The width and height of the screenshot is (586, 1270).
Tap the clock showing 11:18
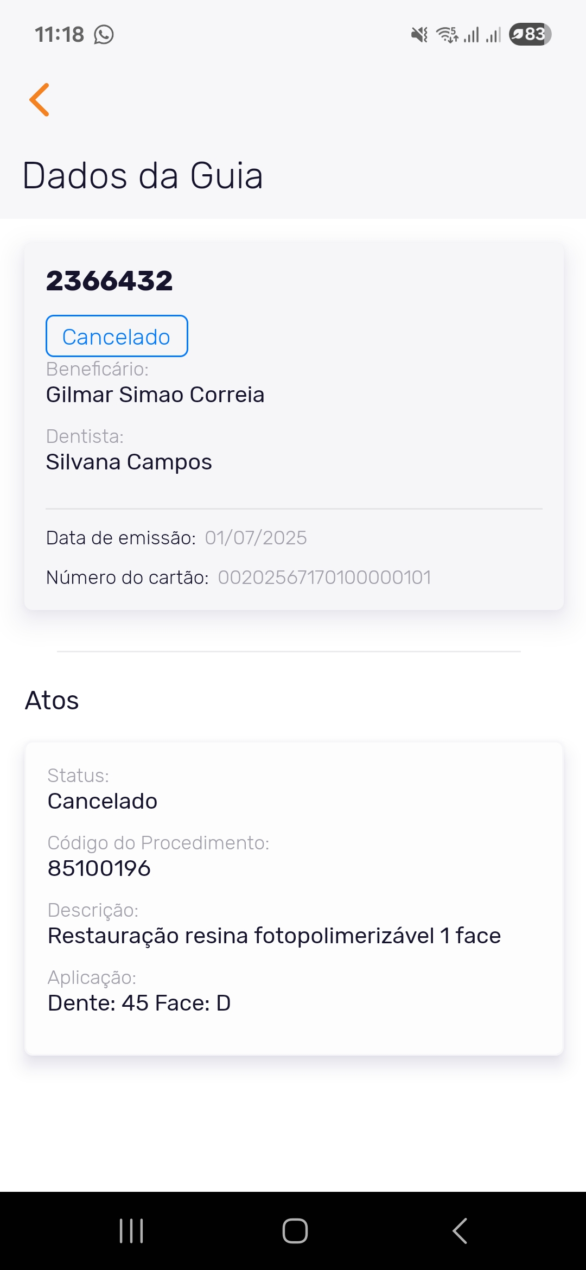[60, 35]
